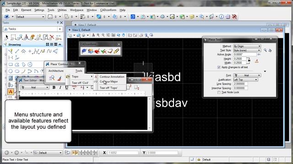Open the File menu
This screenshot has width=293, height=164.
[8, 10]
